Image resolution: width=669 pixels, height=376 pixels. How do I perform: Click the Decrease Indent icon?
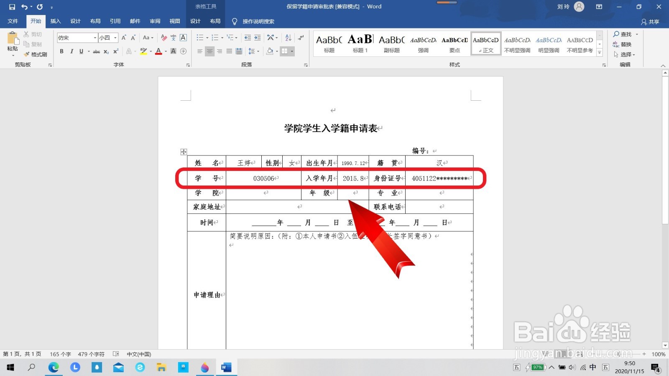coord(248,38)
